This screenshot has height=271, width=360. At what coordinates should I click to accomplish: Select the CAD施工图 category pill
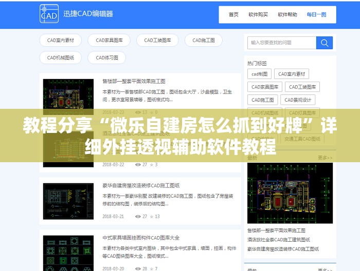coord(204,41)
